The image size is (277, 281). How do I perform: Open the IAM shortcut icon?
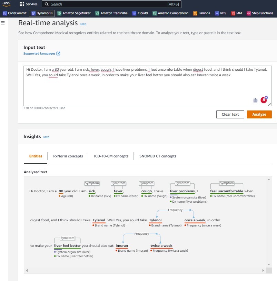click(233, 13)
